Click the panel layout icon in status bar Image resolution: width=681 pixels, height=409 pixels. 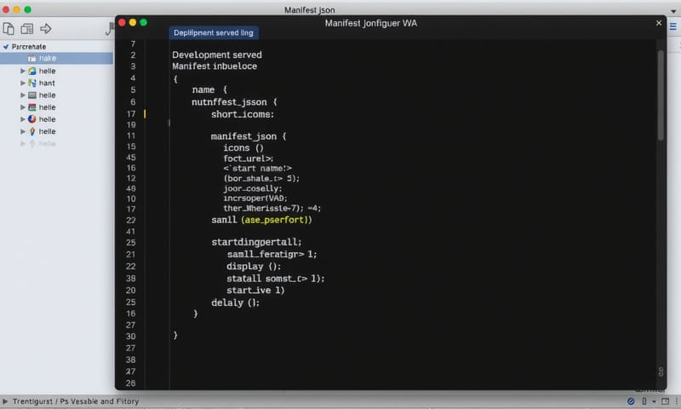pyautogui.click(x=665, y=401)
